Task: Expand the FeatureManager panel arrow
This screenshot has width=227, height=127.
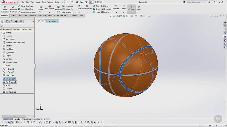Action: point(33,22)
